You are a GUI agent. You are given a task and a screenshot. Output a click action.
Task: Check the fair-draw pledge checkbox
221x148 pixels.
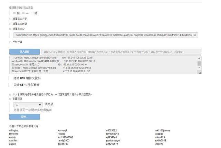coord(10,94)
